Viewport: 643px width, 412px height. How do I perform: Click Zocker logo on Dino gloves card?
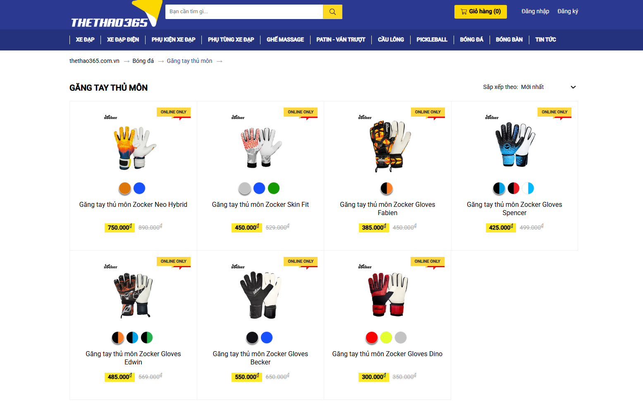pyautogui.click(x=365, y=267)
